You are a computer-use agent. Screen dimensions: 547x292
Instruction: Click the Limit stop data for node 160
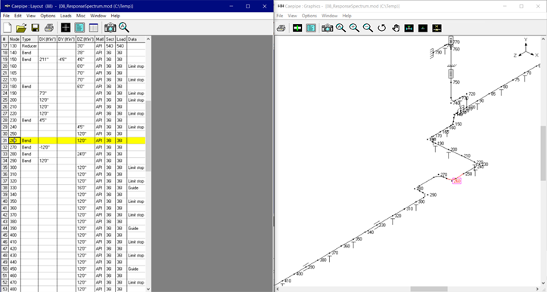136,66
